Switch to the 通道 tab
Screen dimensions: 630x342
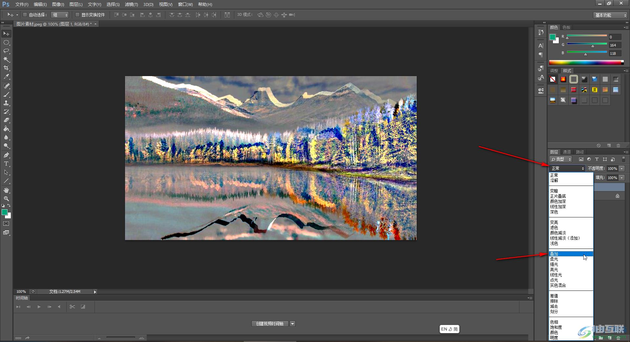click(567, 152)
